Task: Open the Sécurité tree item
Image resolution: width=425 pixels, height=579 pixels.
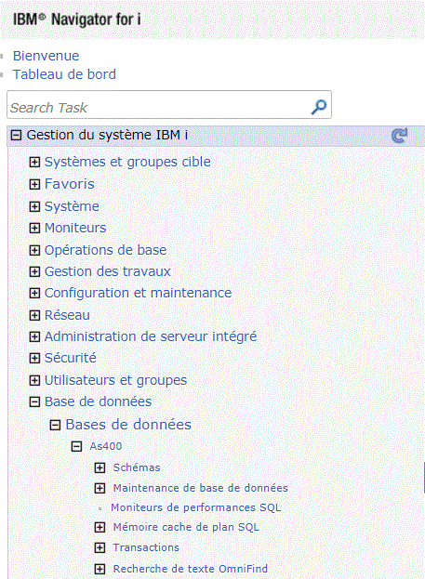Action: click(x=71, y=358)
